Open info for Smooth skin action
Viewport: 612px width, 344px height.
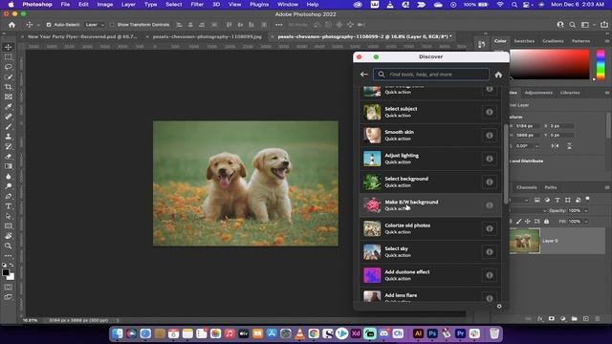[x=490, y=136]
